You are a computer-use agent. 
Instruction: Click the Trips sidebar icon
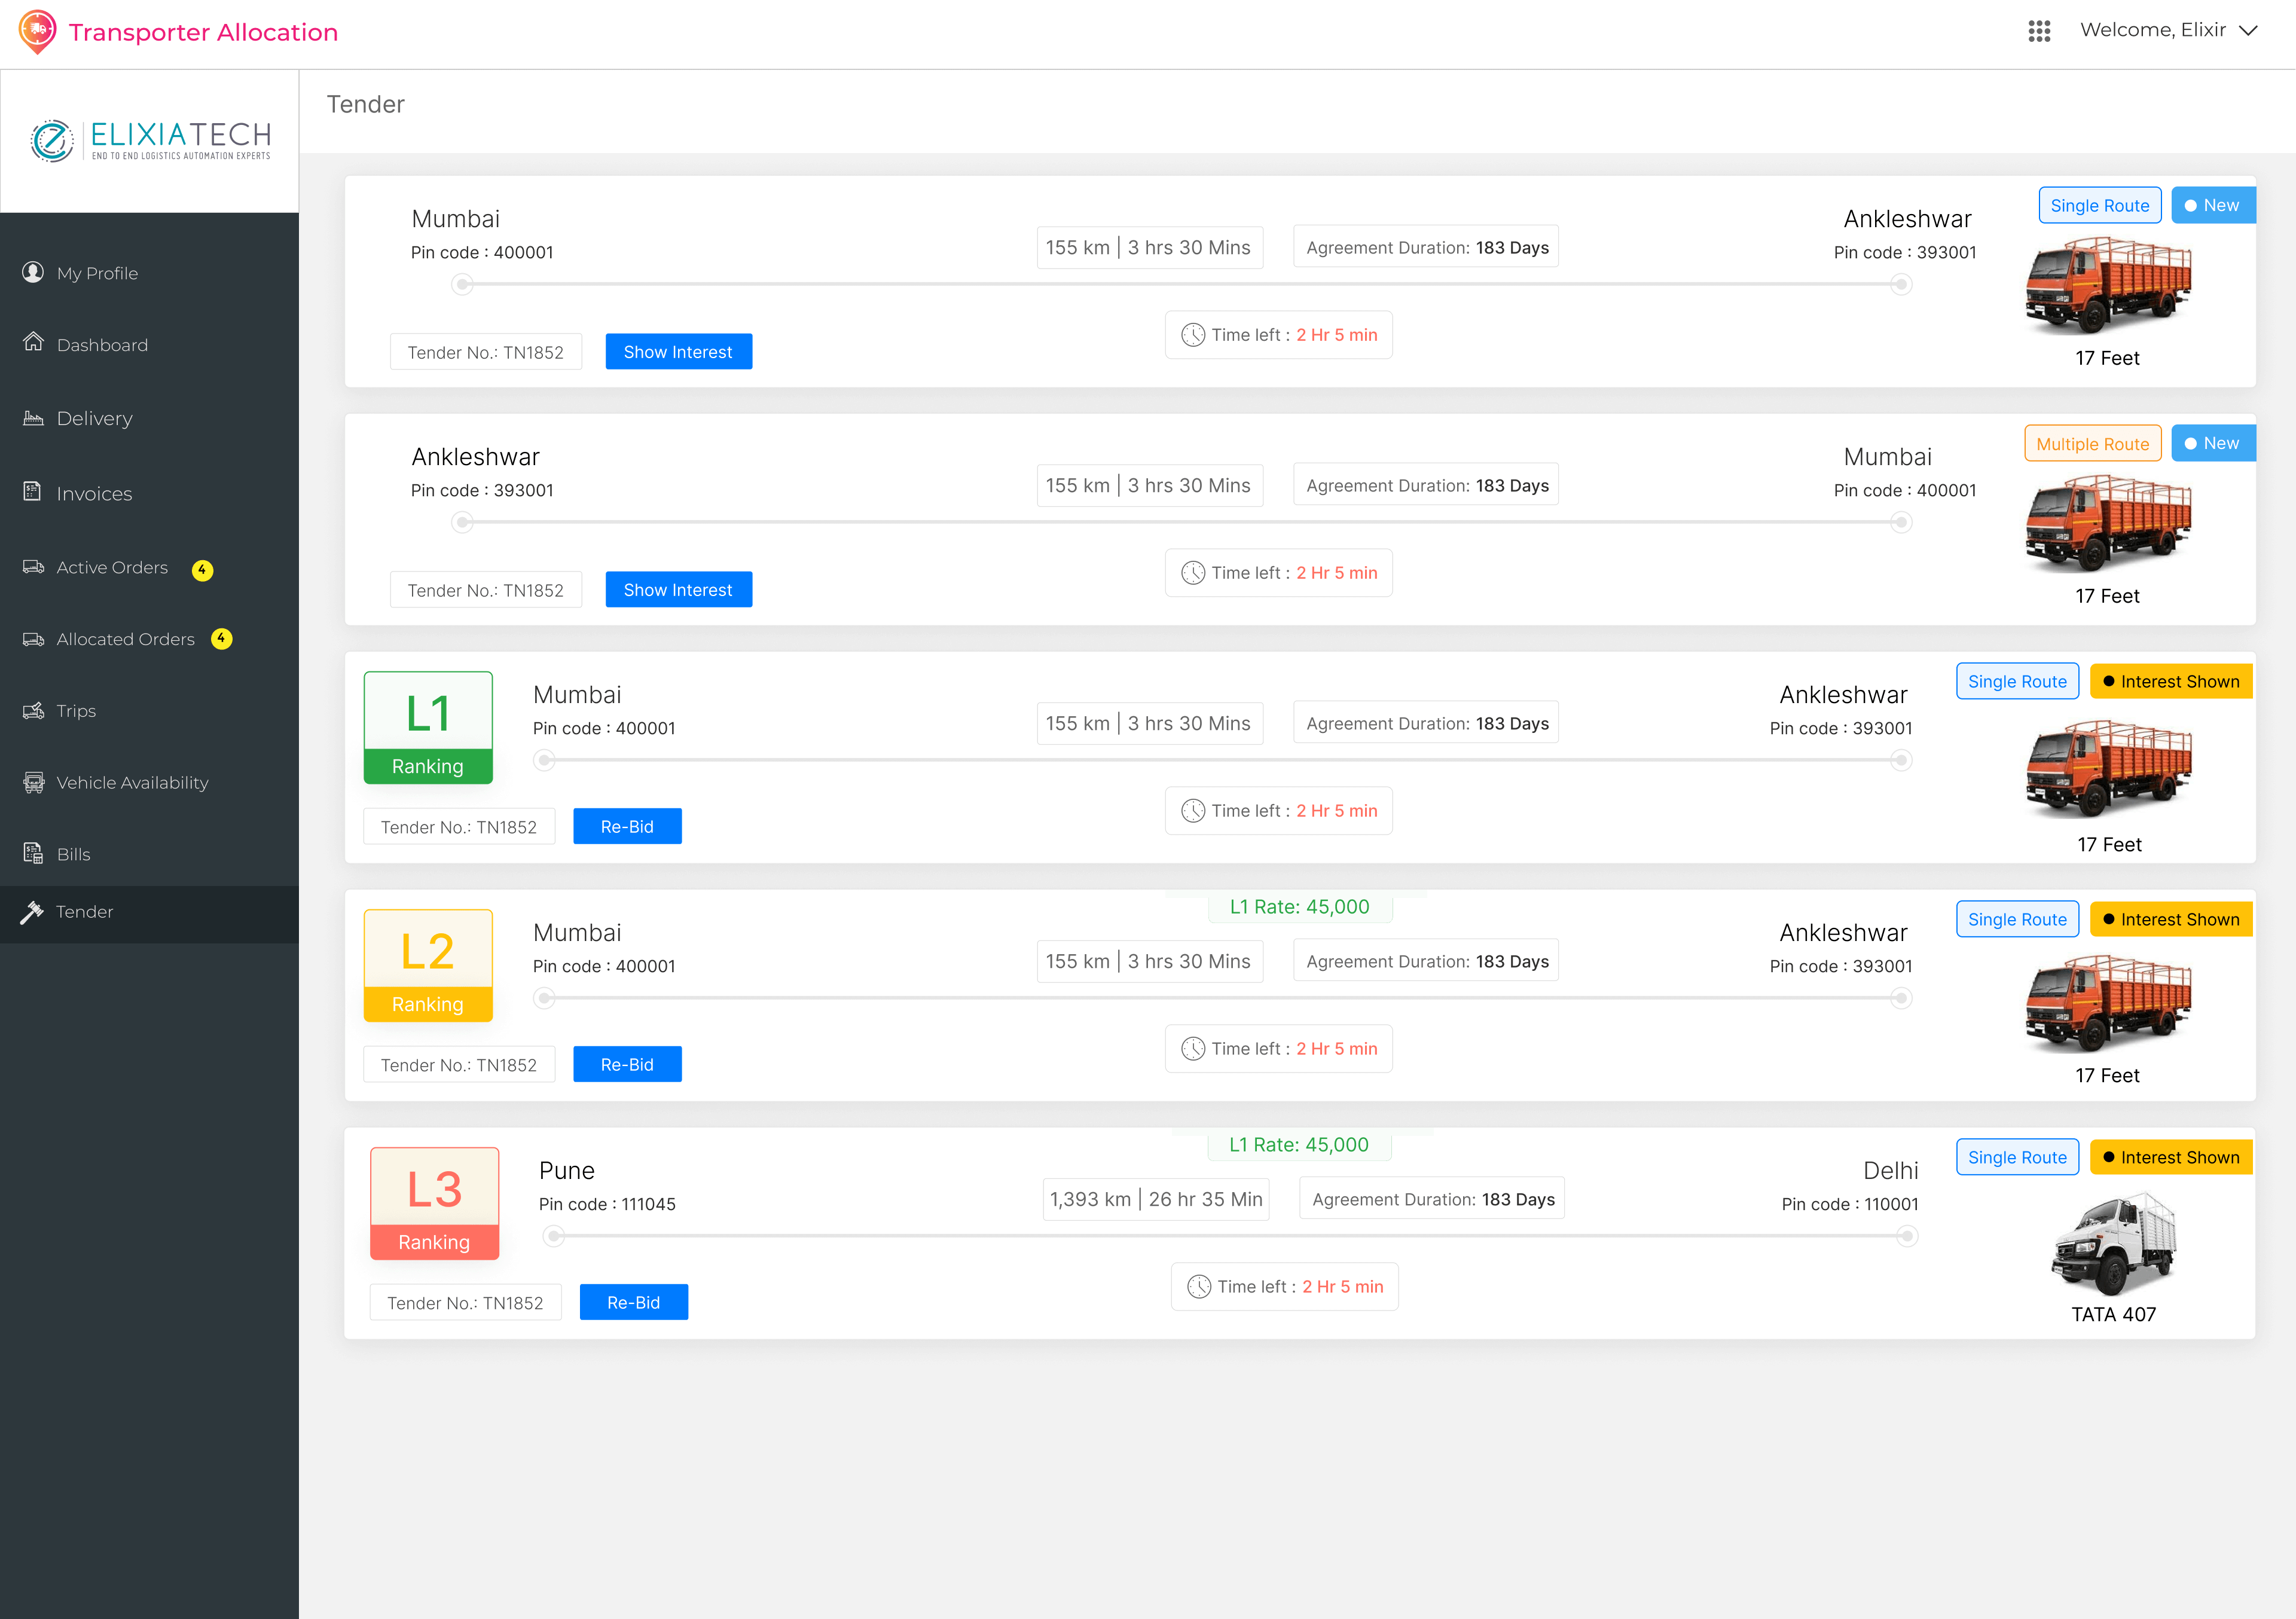(33, 710)
